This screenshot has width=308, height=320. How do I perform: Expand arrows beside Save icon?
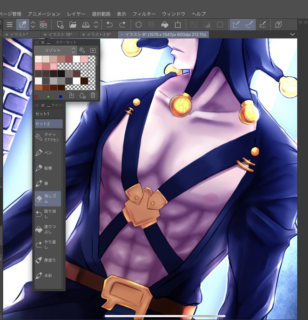click(96, 24)
